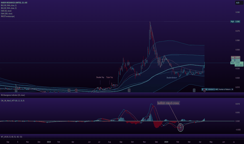Screen dimensions: 244x144
Task: Select the EMA (200, close) indicator legend
Action: click(7, 14)
